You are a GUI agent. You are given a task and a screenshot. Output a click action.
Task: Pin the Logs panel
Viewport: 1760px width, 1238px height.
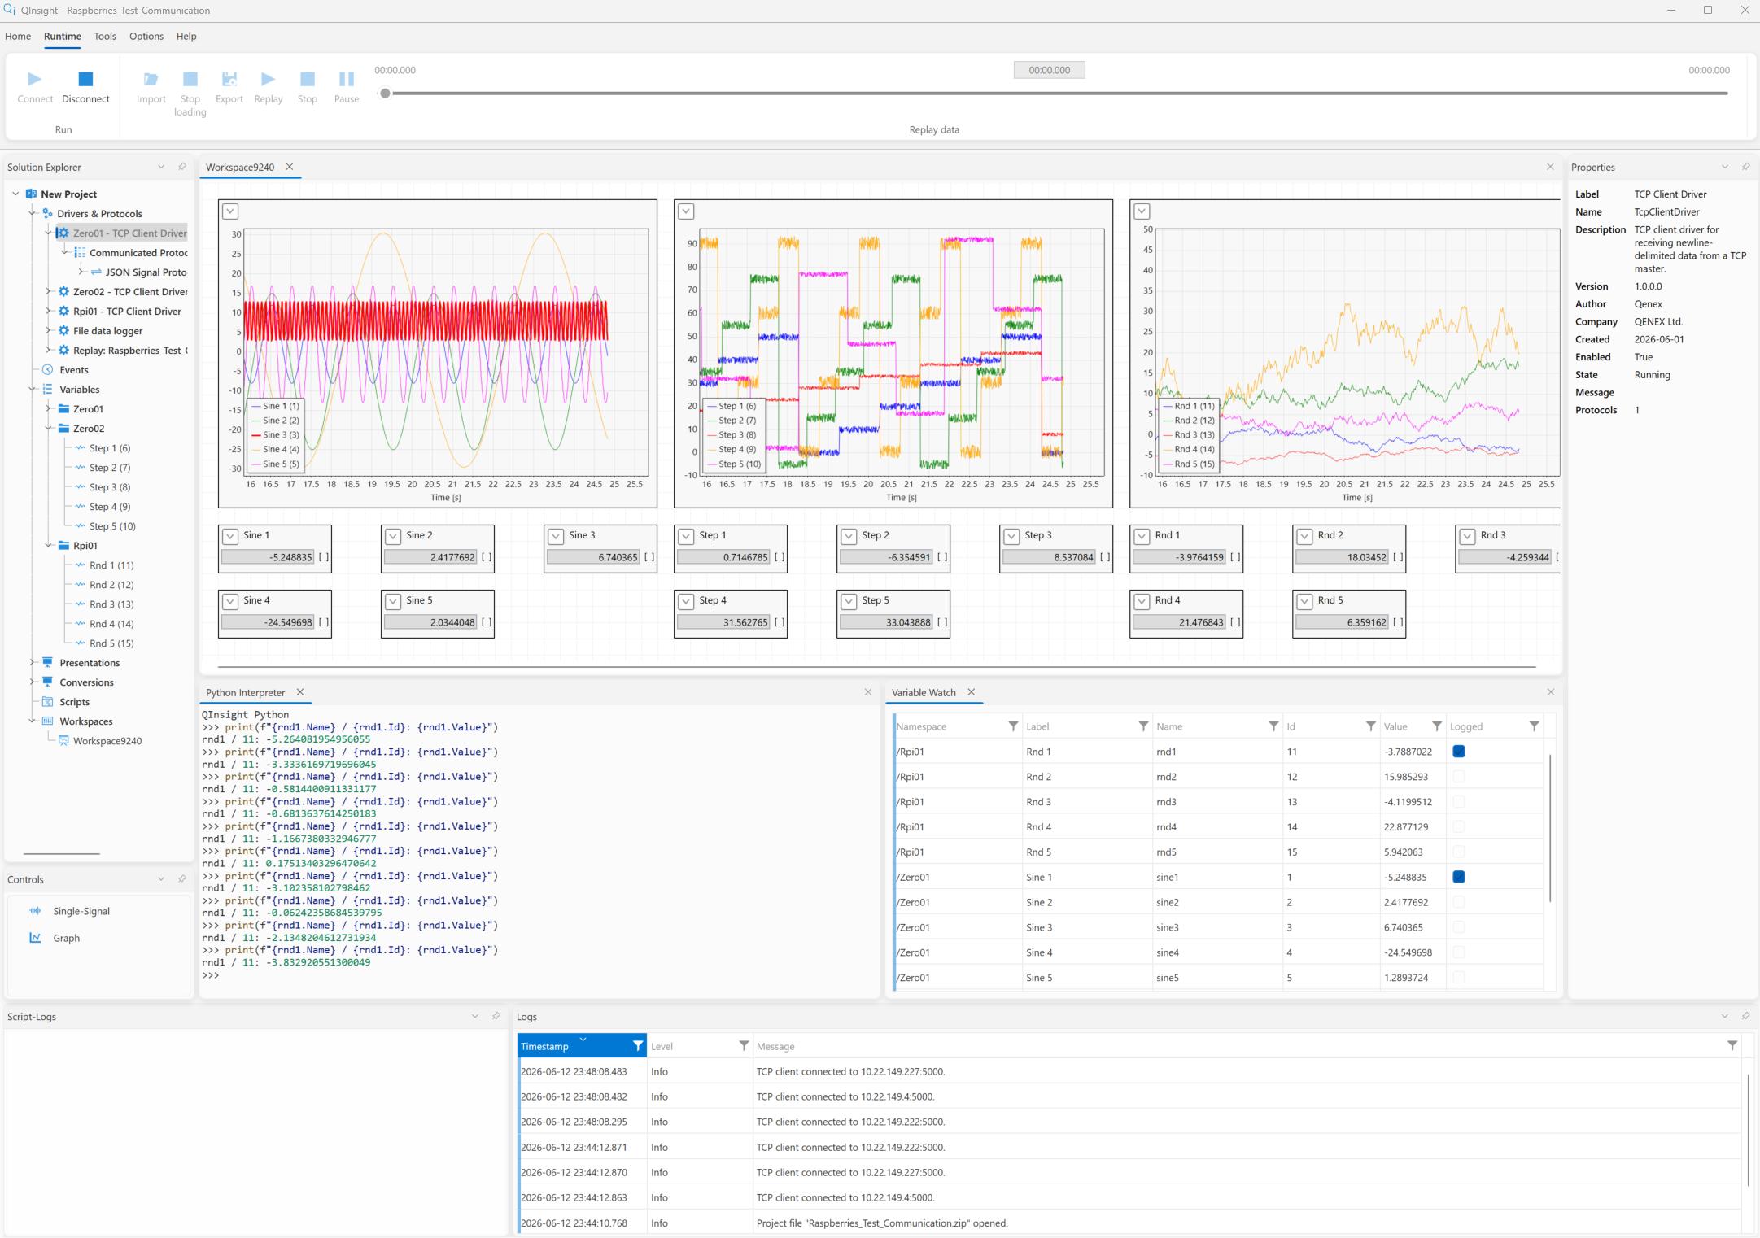[1745, 1016]
